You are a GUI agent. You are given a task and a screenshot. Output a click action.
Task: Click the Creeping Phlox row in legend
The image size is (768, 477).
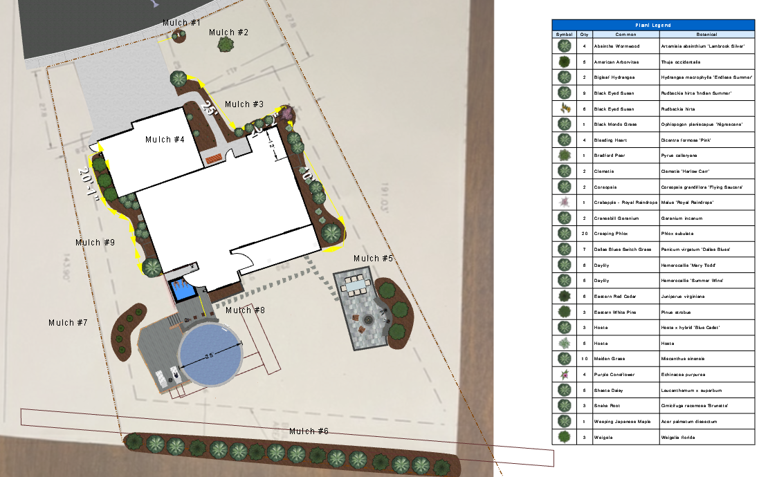652,233
